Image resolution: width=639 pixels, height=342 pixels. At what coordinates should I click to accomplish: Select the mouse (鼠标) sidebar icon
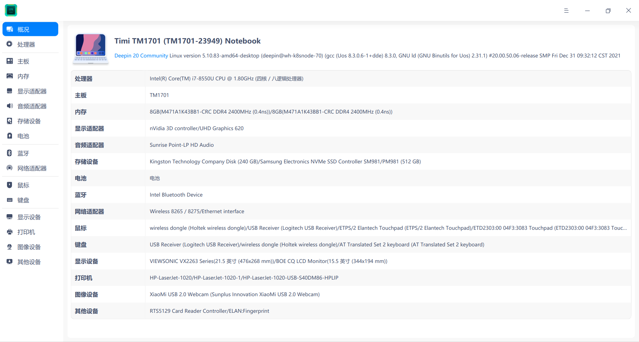[10, 185]
